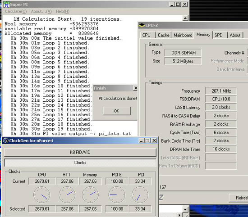Screen dimensions: 248x217
Task: Click the CPU/10.0 FSB:DRAM value
Action: [x=221, y=99]
